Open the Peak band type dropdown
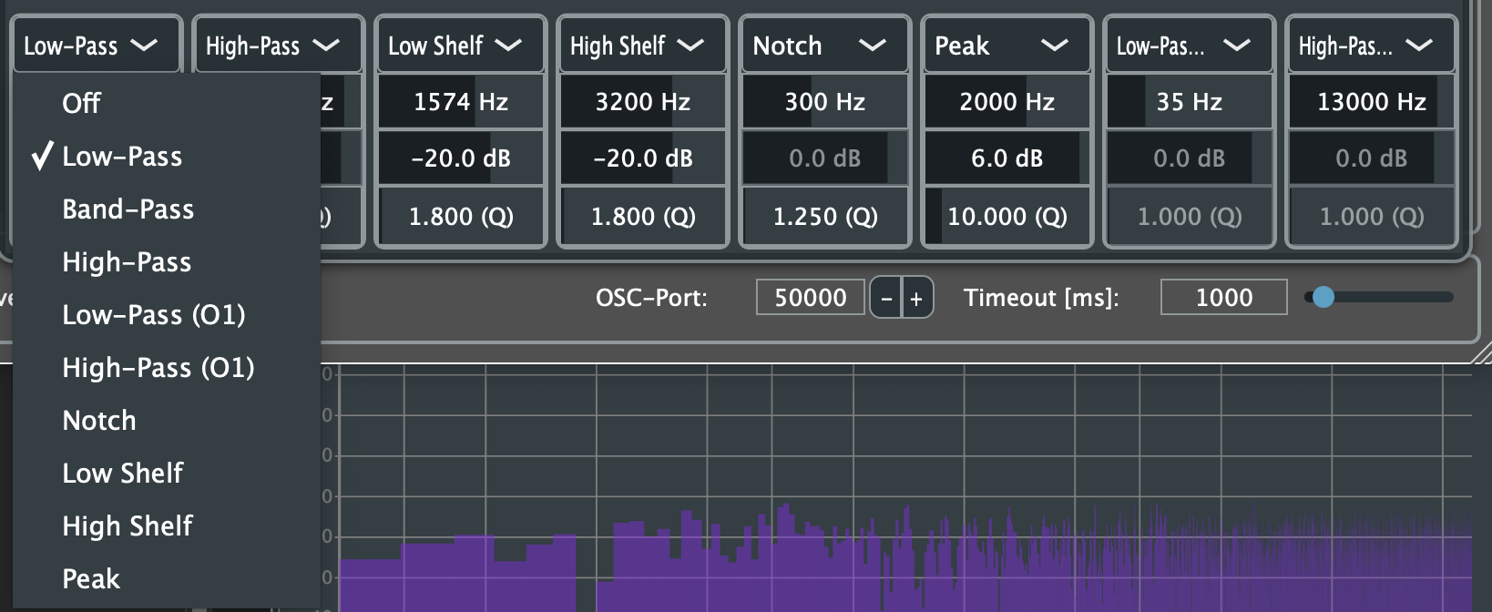This screenshot has width=1492, height=612. (x=1007, y=46)
